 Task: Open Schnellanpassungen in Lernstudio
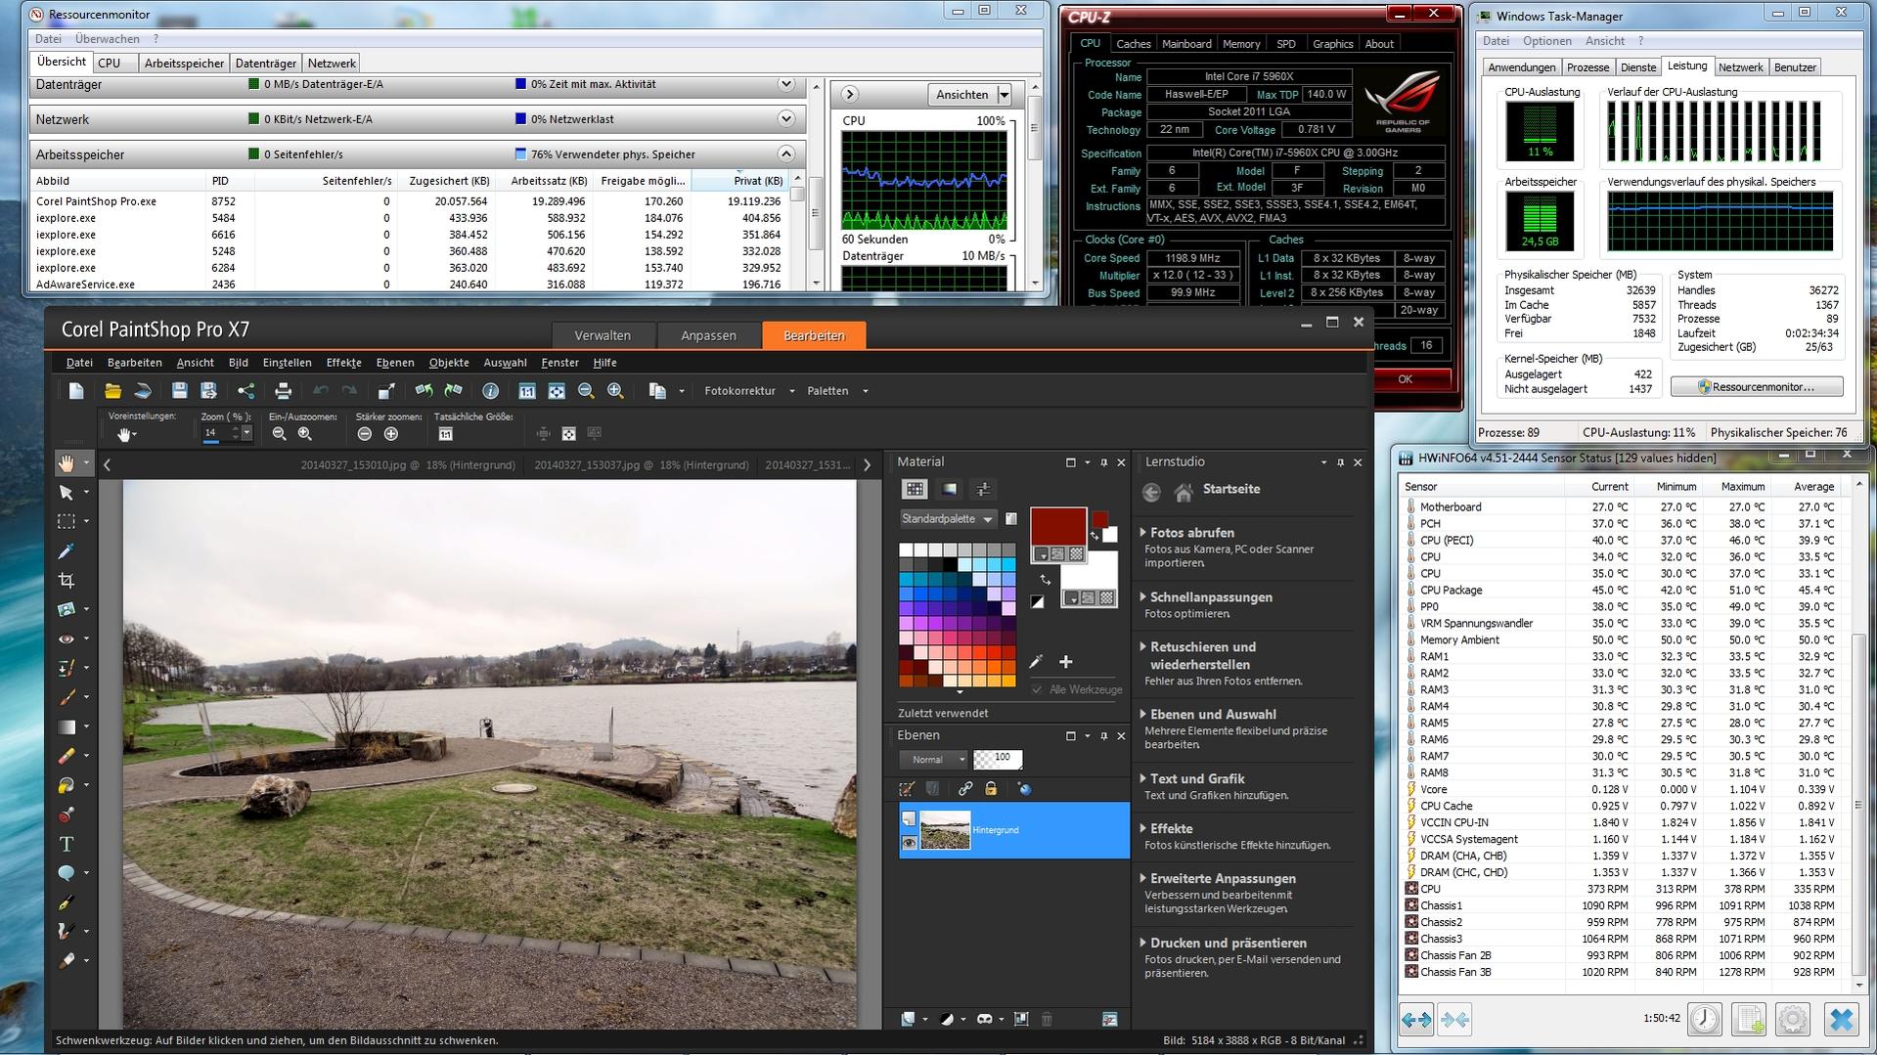coord(1211,597)
